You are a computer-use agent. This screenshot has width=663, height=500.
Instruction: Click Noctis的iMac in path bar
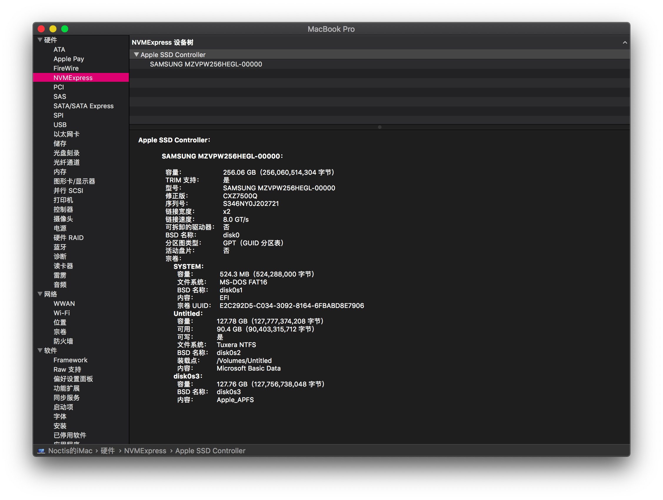tap(70, 451)
